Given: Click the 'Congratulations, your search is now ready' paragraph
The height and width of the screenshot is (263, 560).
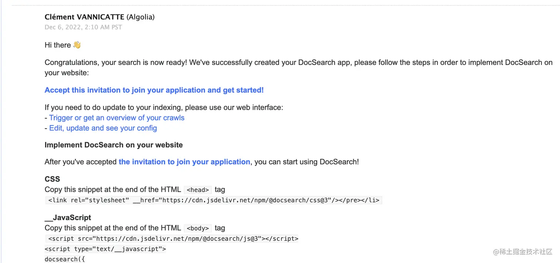Looking at the screenshot, I should (x=299, y=68).
